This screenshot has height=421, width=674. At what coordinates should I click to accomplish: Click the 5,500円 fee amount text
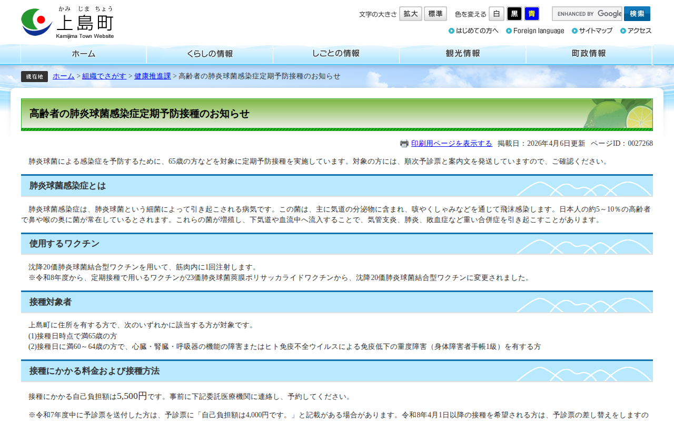click(132, 396)
